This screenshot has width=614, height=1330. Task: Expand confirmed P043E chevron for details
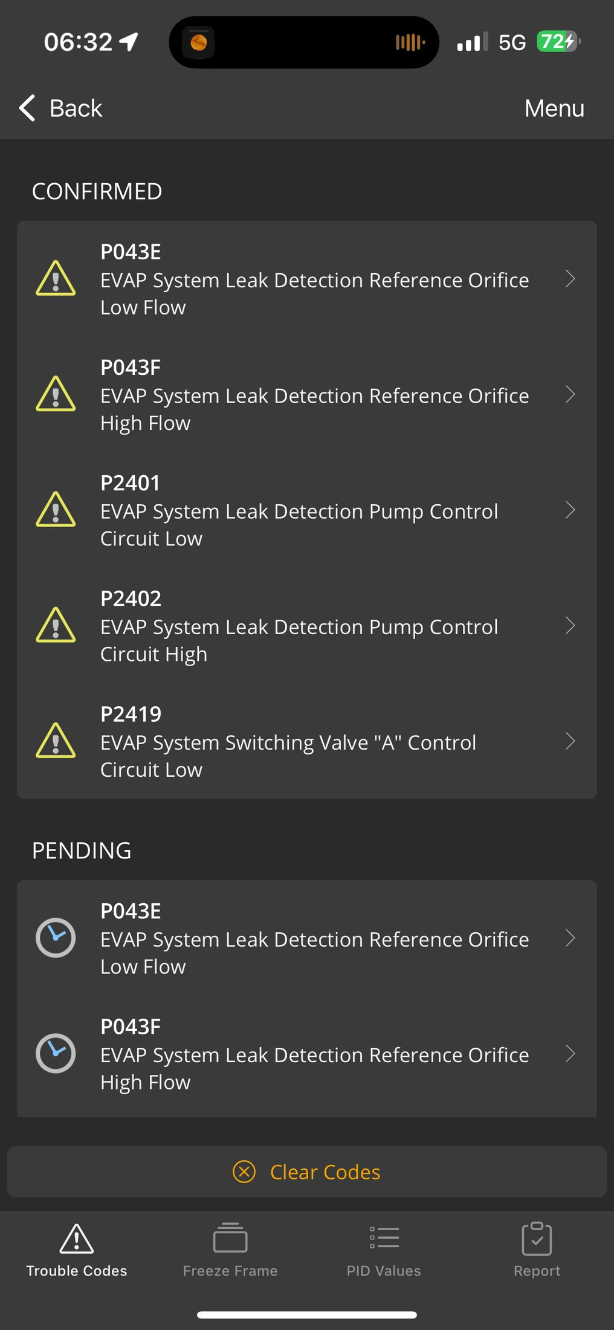click(570, 279)
